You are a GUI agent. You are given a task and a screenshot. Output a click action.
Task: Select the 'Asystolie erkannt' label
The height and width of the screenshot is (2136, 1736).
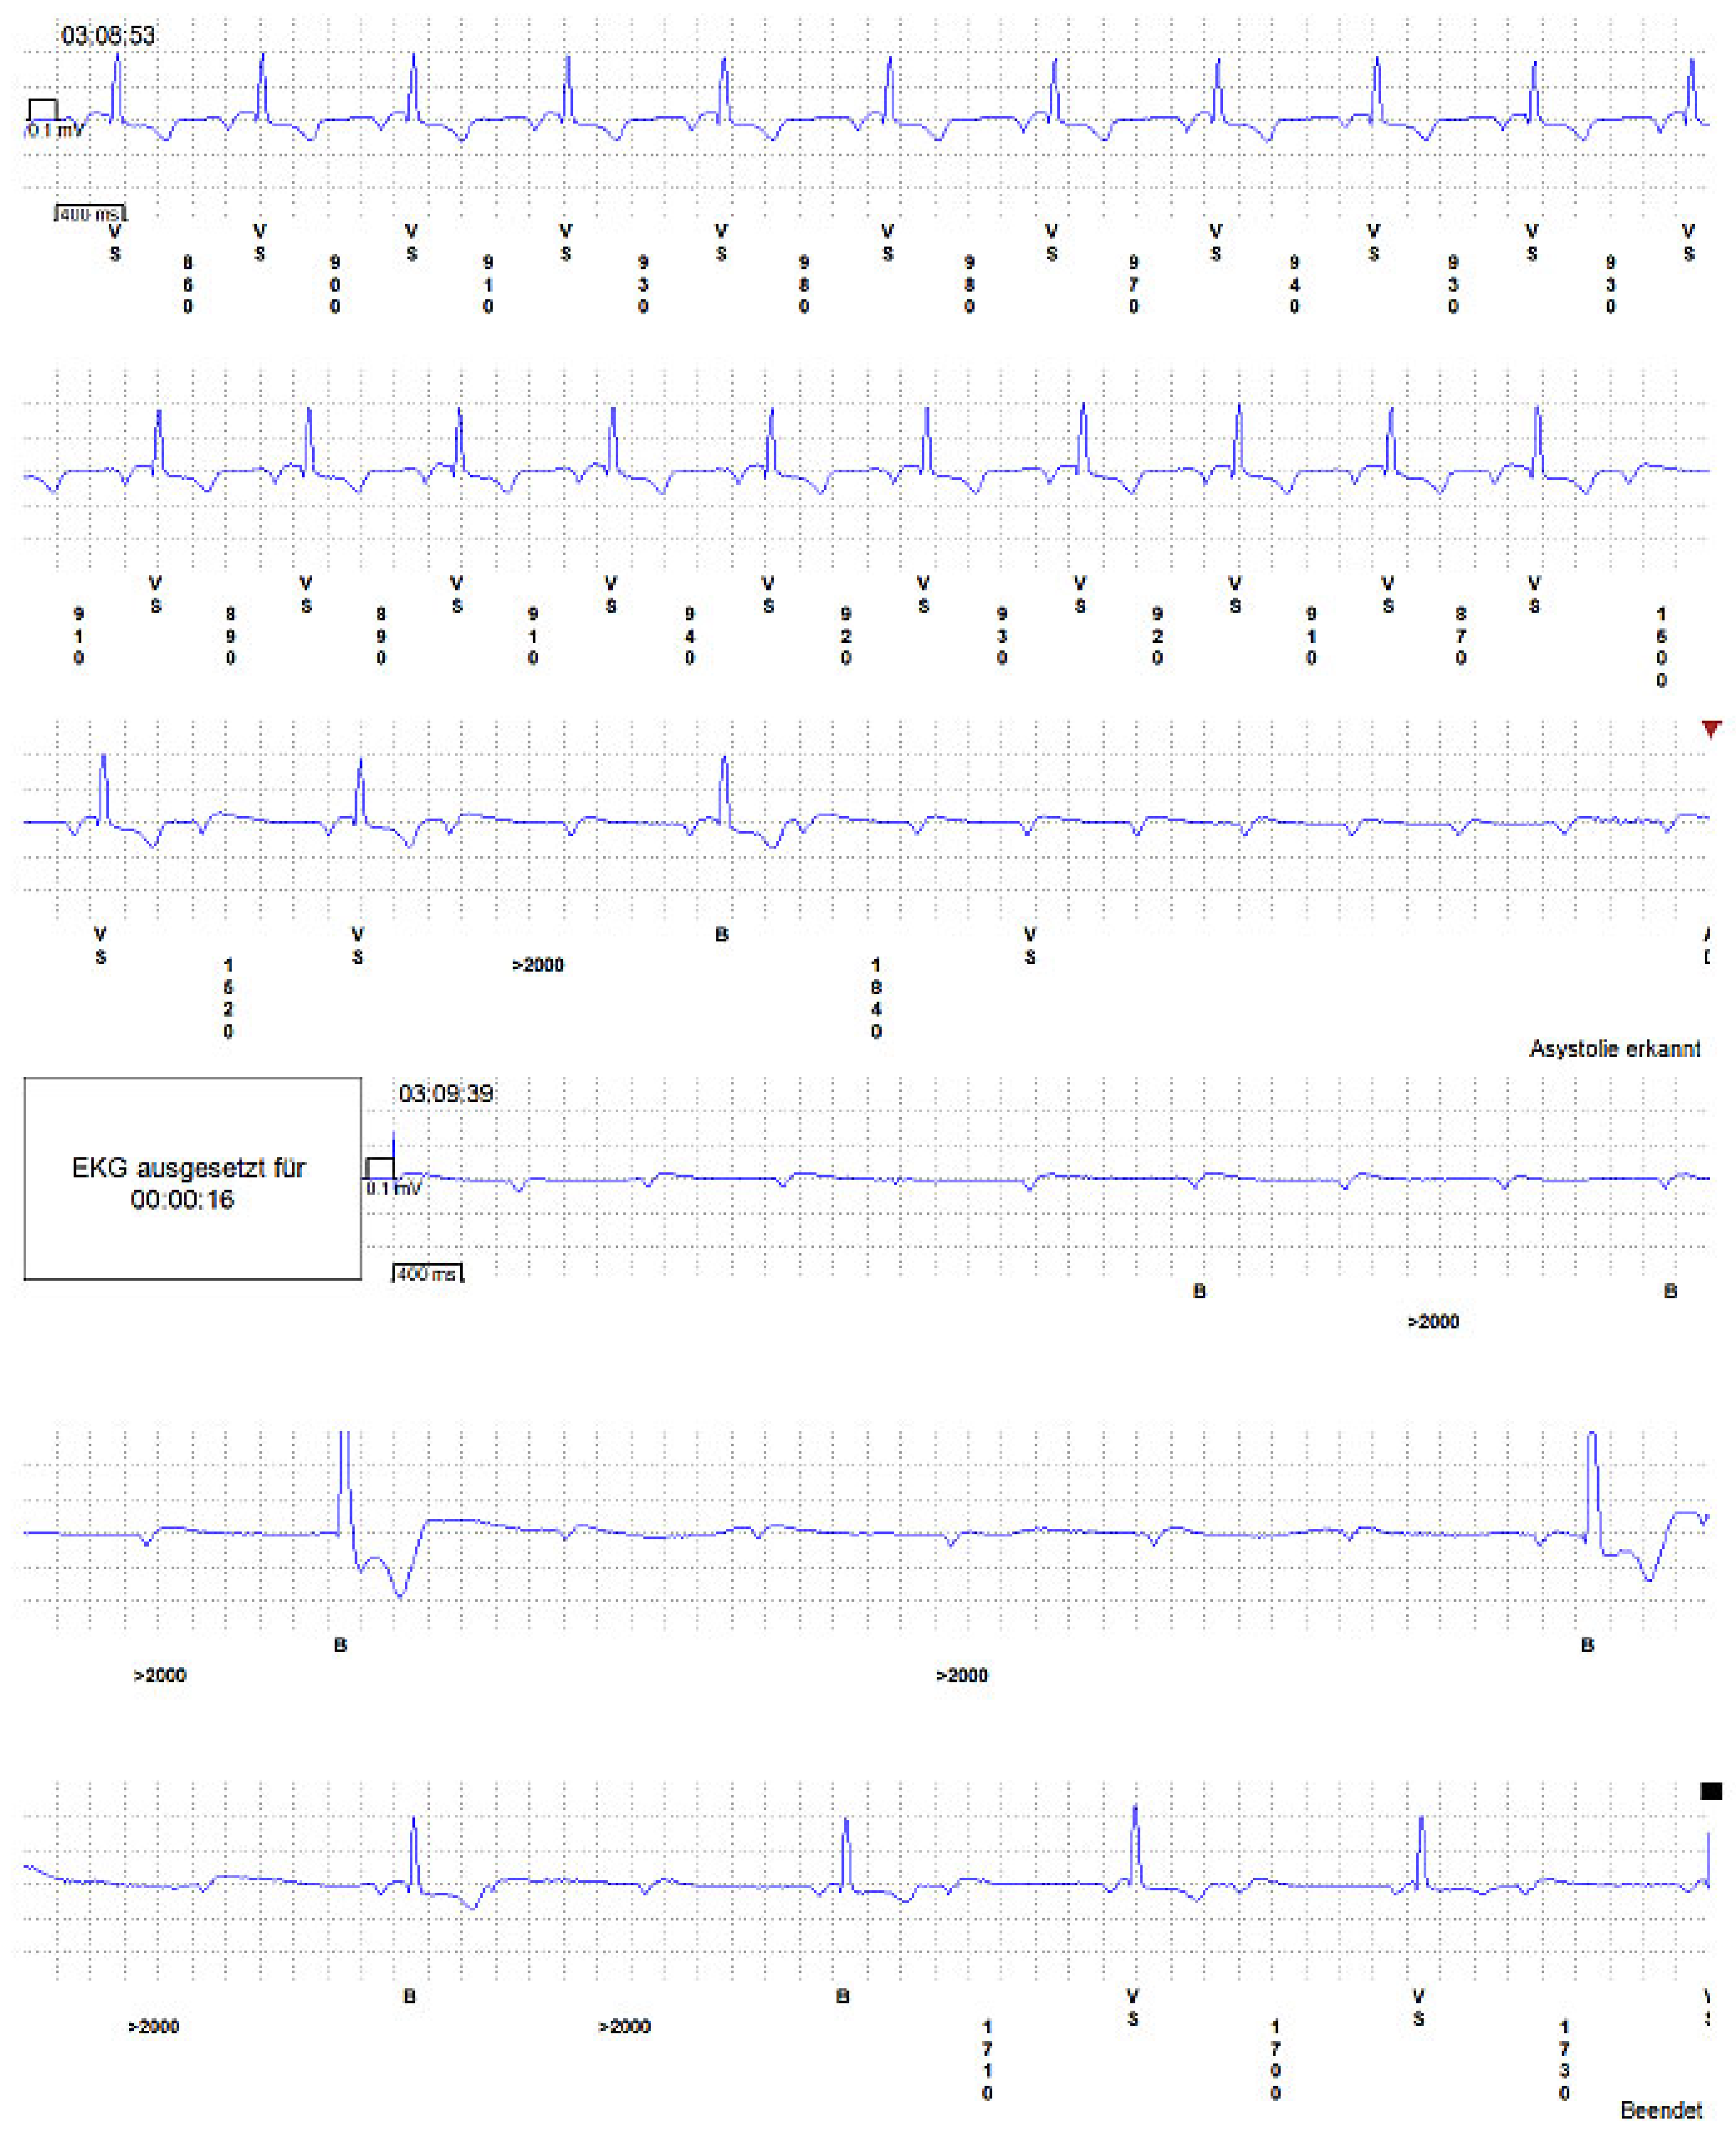1614,1048
